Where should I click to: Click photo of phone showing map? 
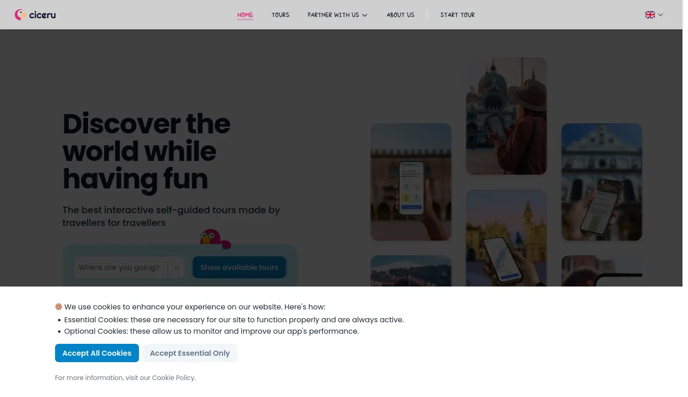tap(506, 238)
